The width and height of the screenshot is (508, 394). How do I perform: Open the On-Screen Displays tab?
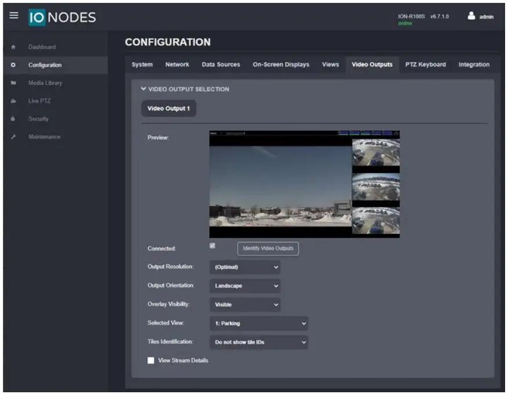(x=280, y=65)
